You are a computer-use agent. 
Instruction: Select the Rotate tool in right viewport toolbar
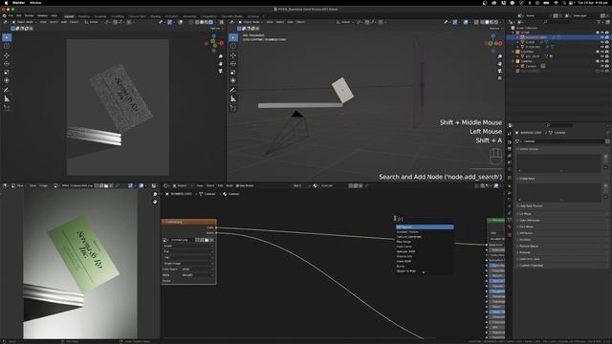tap(233, 64)
